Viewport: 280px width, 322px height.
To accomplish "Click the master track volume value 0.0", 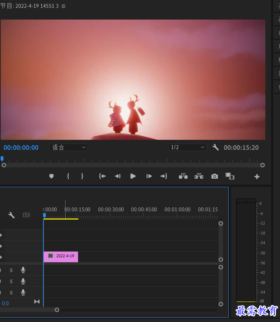I will pyautogui.click(x=5, y=303).
